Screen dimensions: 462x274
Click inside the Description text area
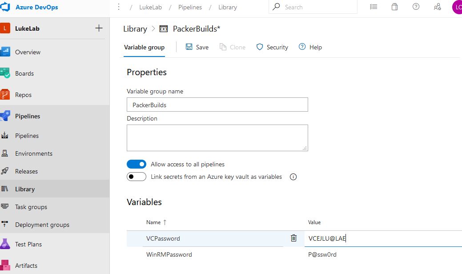coord(217,138)
